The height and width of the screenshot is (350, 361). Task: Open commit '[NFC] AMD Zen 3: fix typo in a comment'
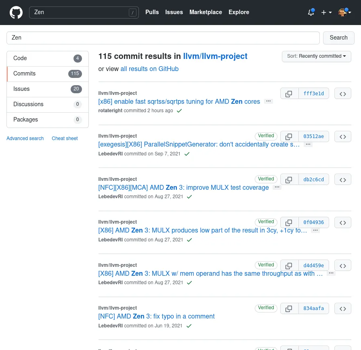157,316
